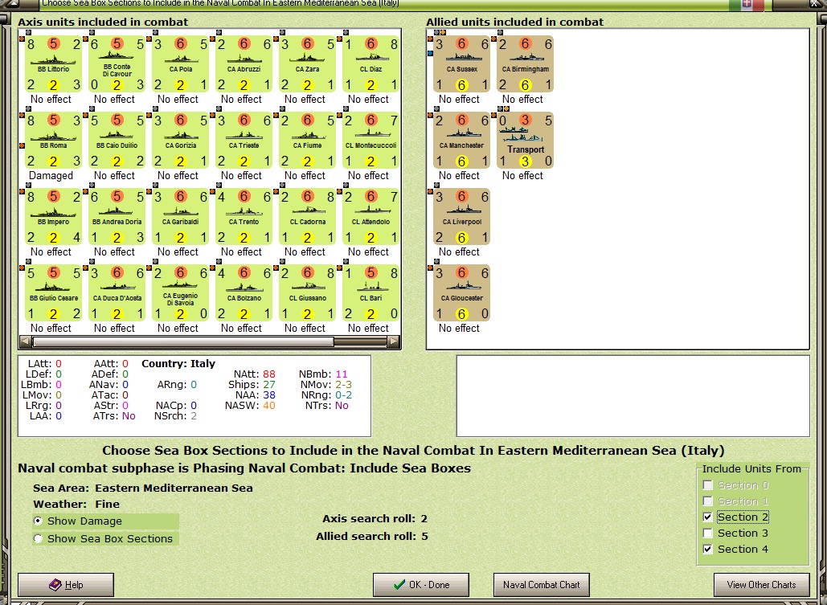Enable the Section 1 checkbox
The width and height of the screenshot is (827, 605).
pyautogui.click(x=708, y=501)
